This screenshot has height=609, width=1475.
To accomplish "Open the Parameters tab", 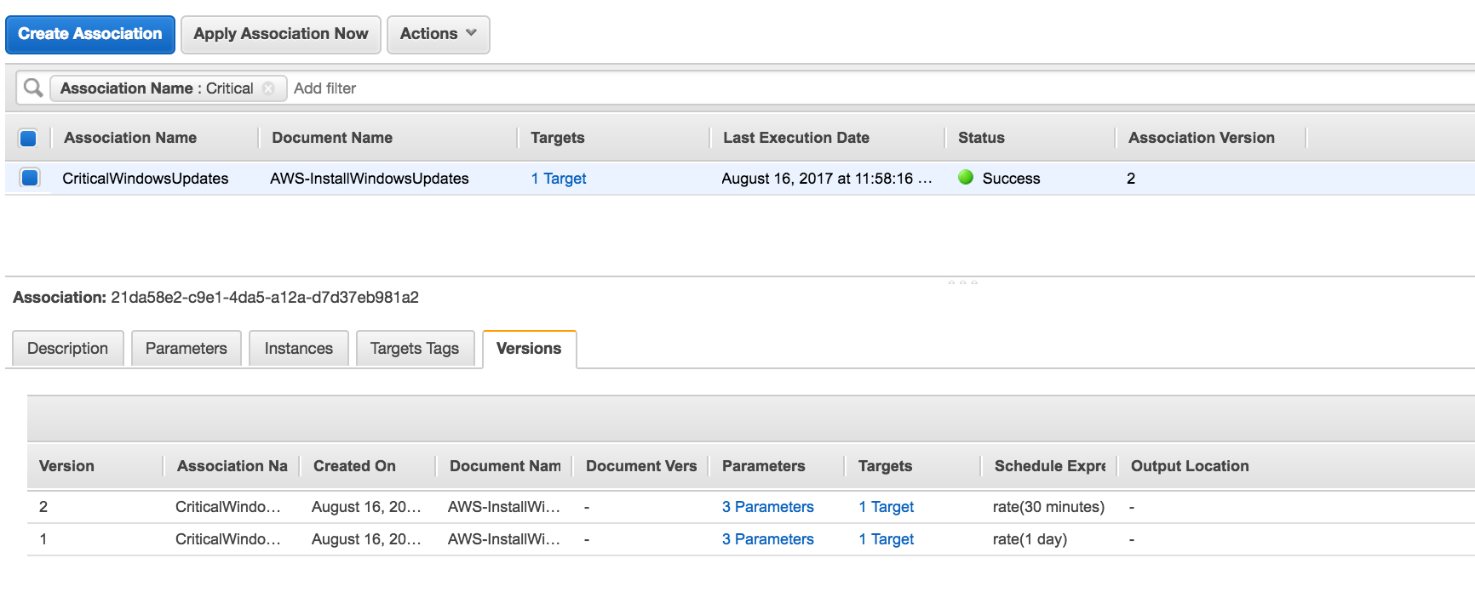I will click(x=186, y=349).
